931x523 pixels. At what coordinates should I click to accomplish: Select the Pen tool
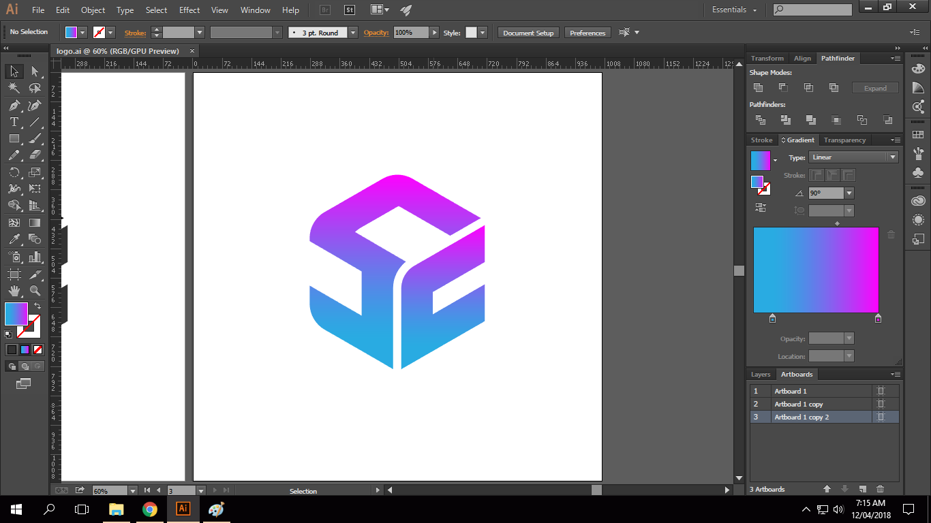14,106
